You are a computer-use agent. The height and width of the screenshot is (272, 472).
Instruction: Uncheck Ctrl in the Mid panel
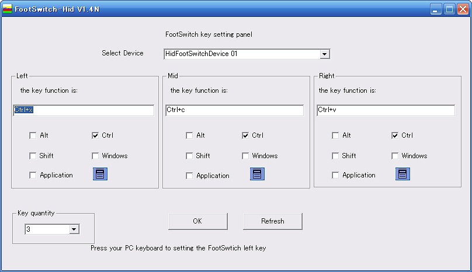point(245,135)
